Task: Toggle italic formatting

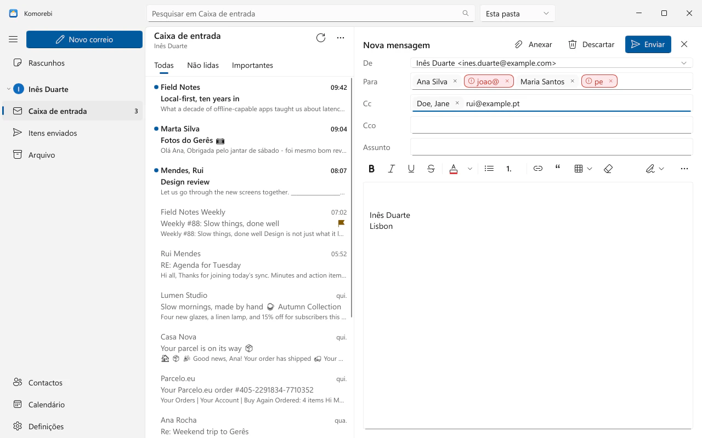Action: 392,169
